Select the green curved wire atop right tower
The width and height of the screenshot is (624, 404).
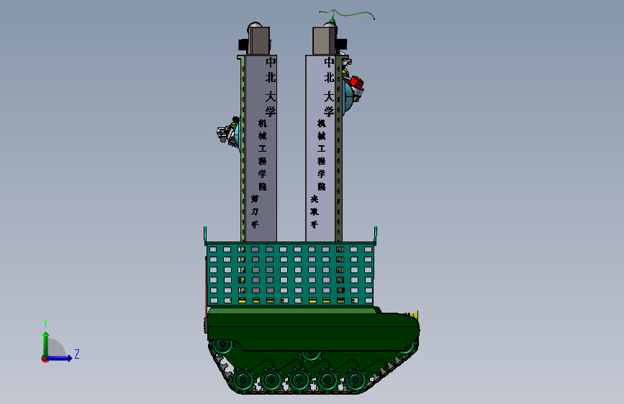[348, 15]
